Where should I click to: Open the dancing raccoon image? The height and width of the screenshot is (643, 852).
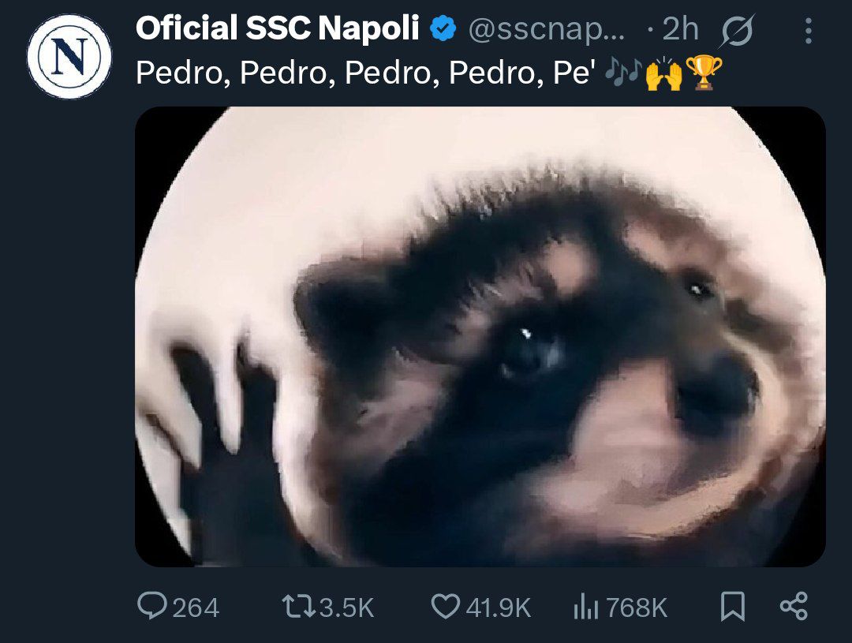480,337
